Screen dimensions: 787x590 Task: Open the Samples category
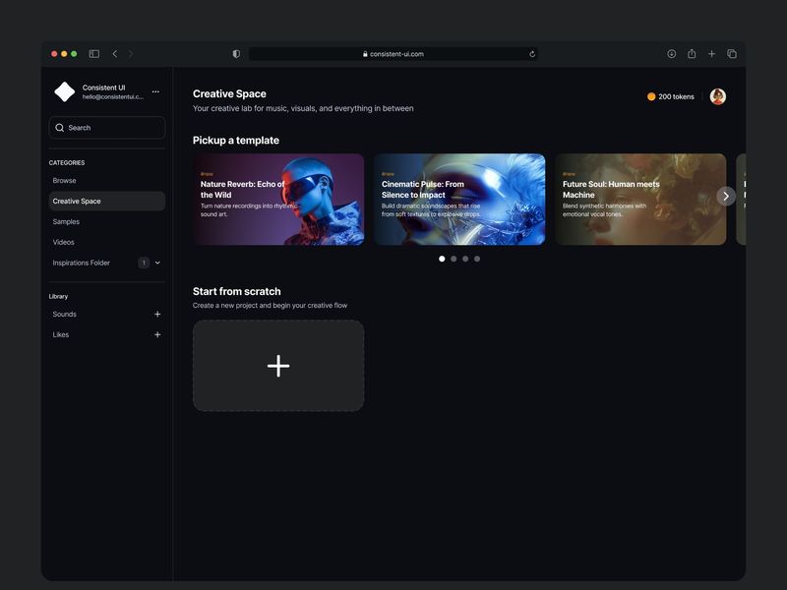(69, 221)
